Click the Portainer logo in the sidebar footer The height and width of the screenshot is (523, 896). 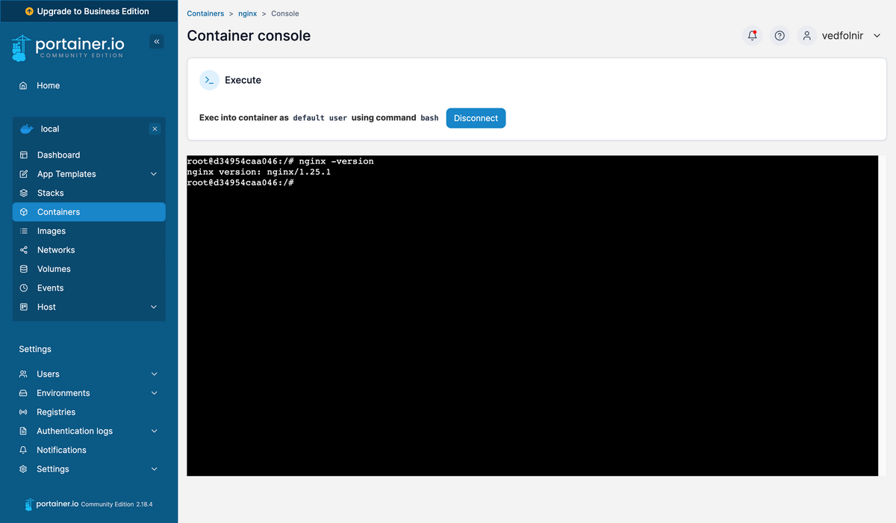click(x=52, y=504)
